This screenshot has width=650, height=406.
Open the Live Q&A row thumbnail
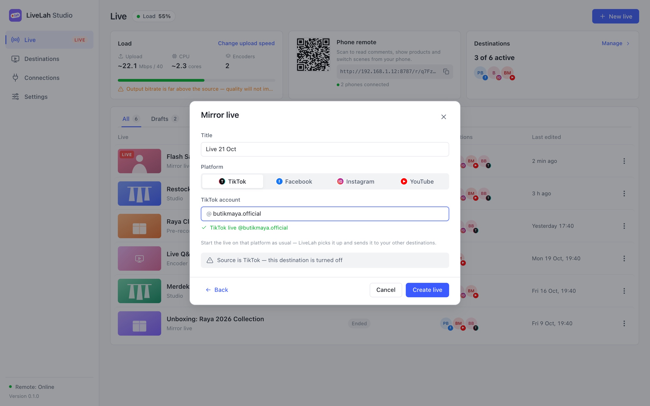139,258
